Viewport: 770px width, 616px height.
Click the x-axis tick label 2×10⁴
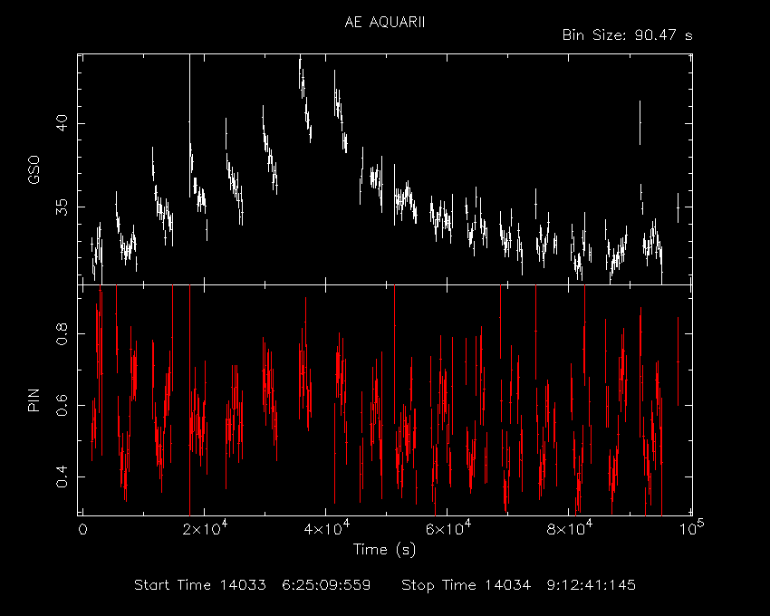(205, 528)
